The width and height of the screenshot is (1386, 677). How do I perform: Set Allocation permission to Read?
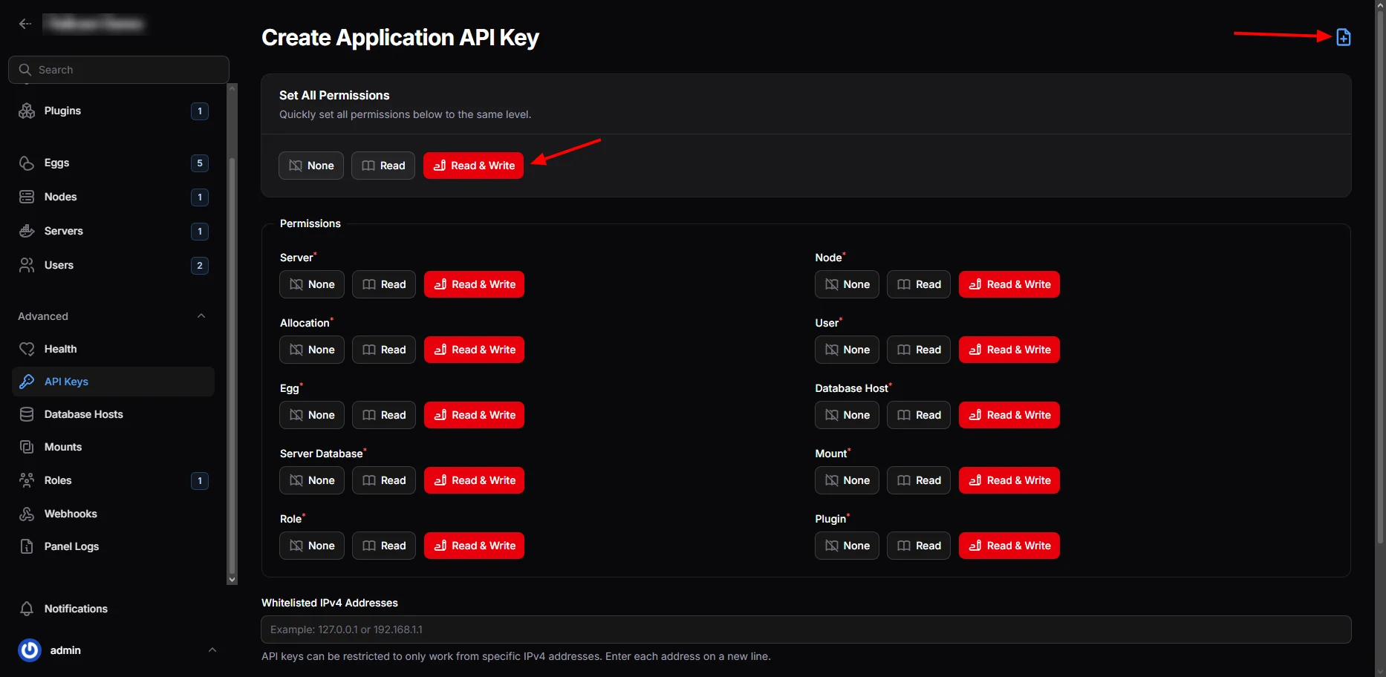pyautogui.click(x=384, y=350)
